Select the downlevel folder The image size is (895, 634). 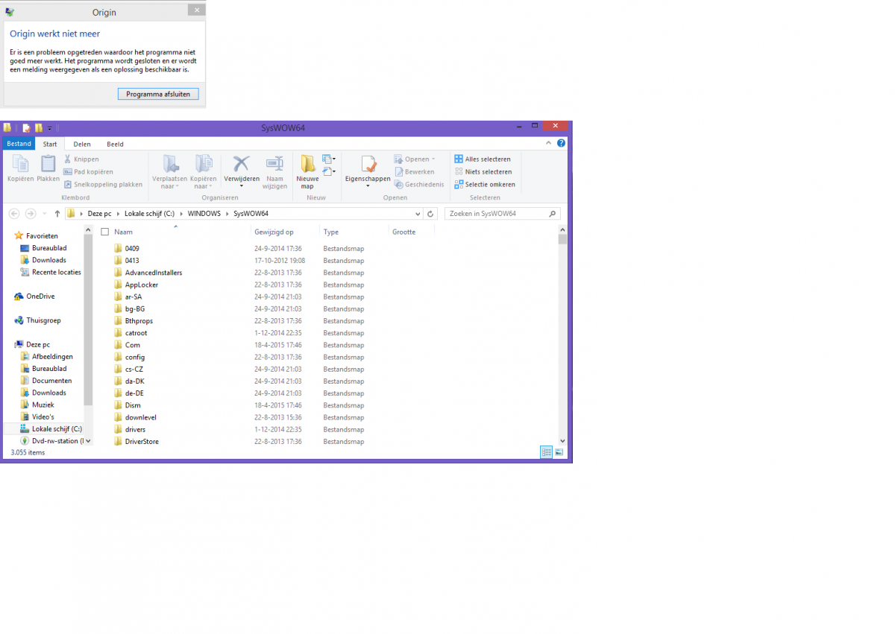point(135,417)
